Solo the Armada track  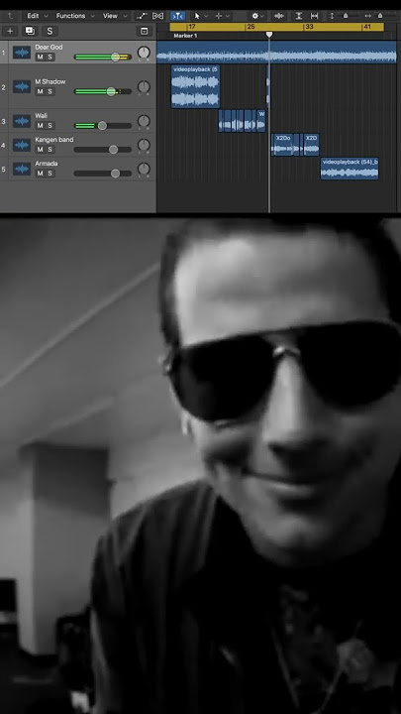(50, 174)
